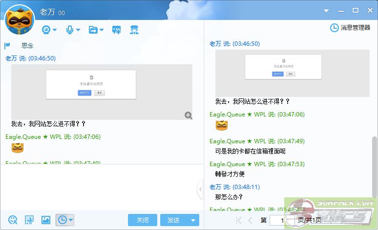Click the 发送 send button
The image size is (378, 230).
[173, 220]
